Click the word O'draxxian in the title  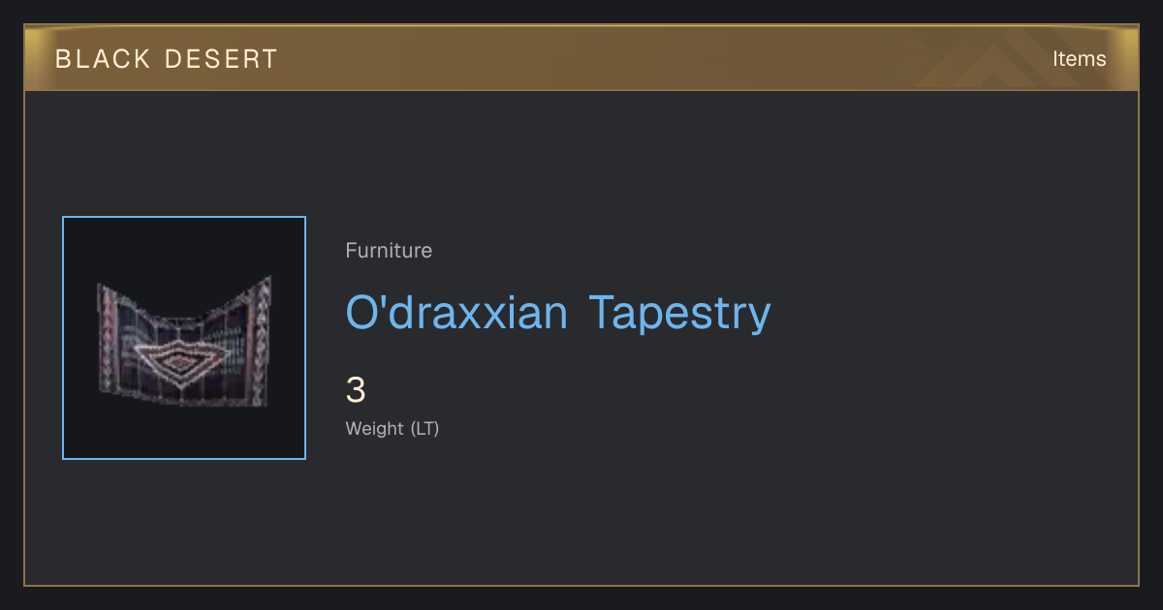coord(456,313)
